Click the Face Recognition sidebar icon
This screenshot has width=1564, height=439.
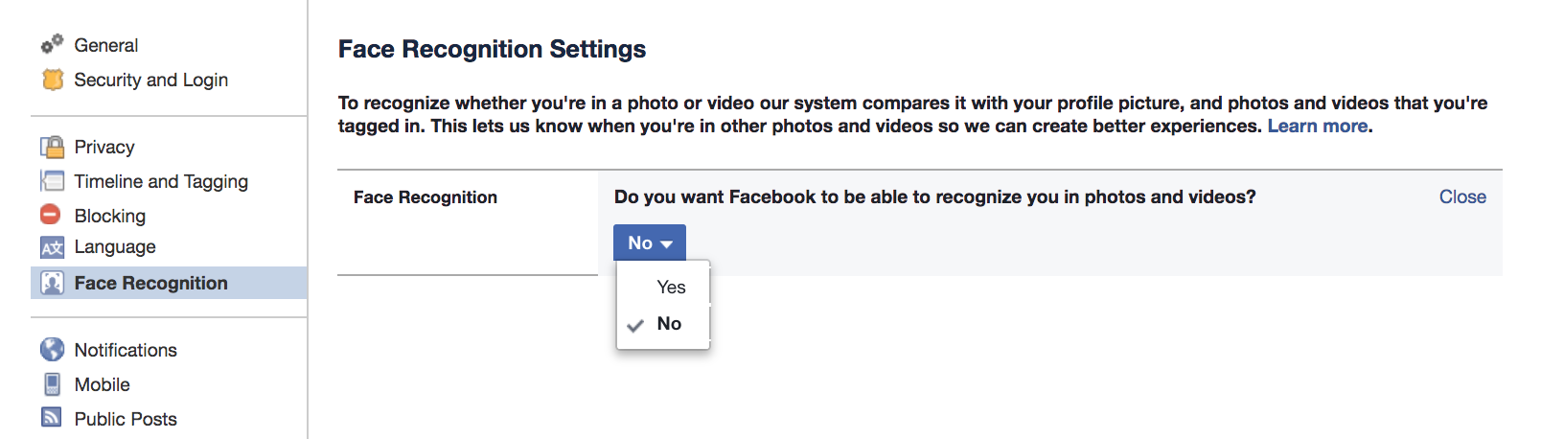point(53,283)
